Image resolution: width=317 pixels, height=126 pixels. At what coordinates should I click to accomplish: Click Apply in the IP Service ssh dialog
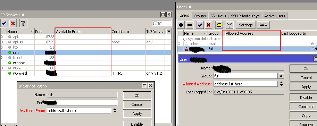point(137,114)
